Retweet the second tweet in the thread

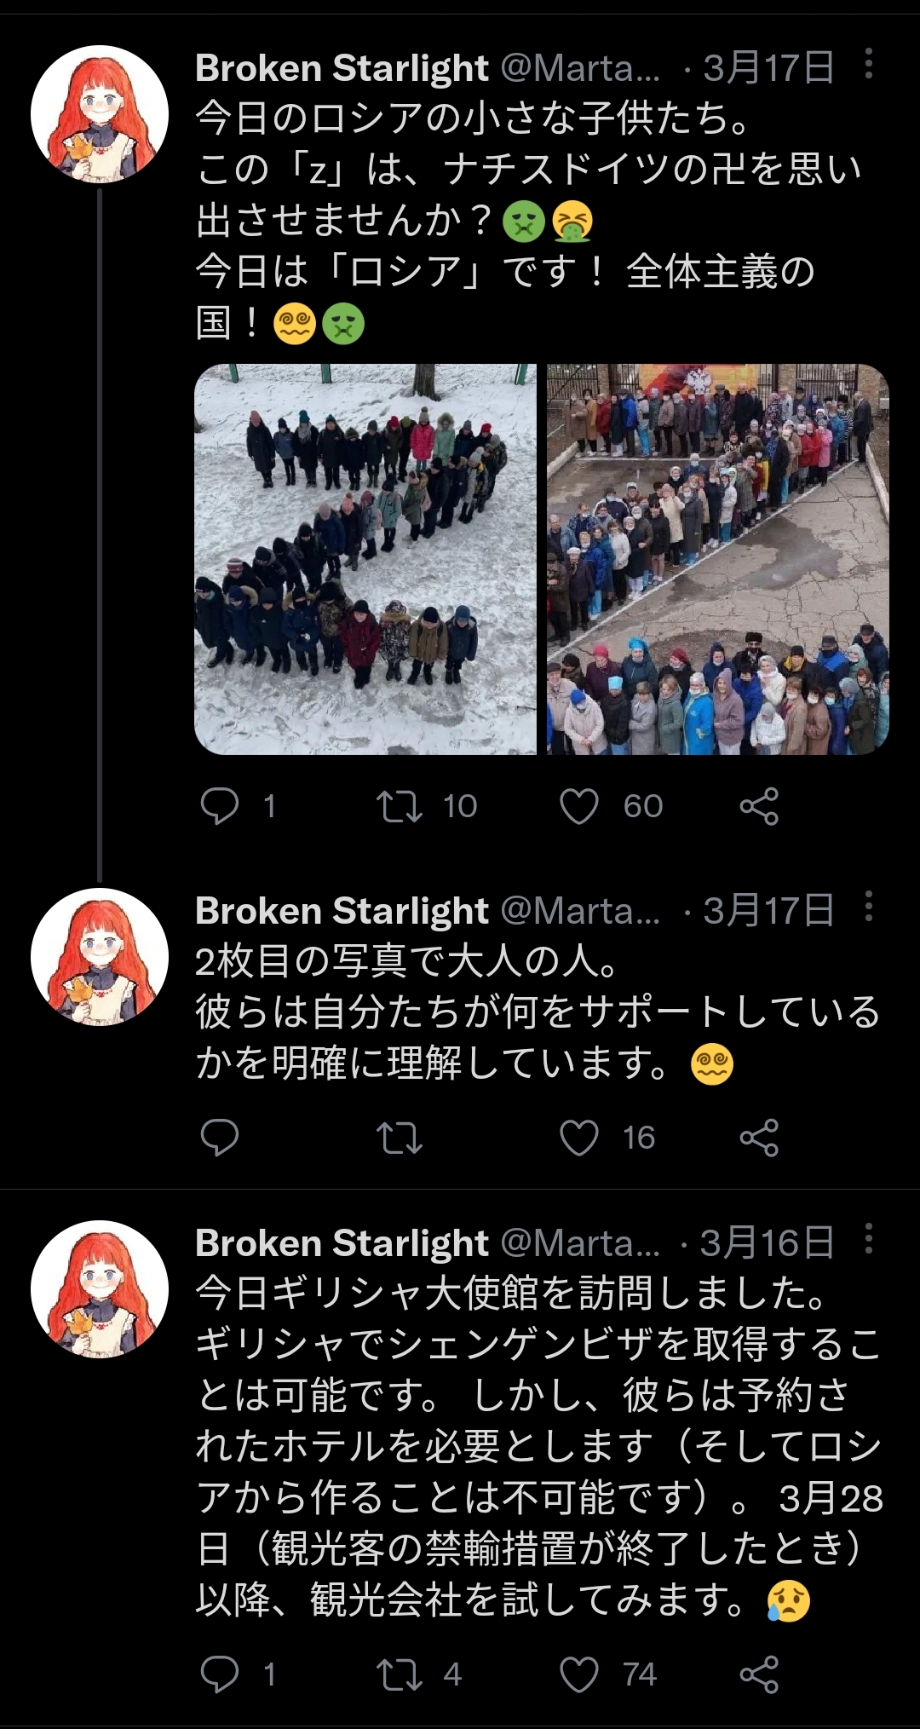click(x=400, y=1137)
